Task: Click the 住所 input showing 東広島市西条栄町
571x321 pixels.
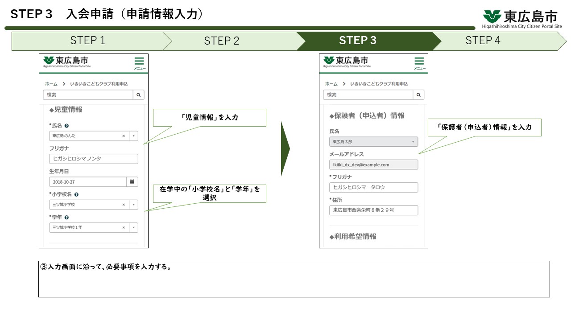Action: point(374,210)
